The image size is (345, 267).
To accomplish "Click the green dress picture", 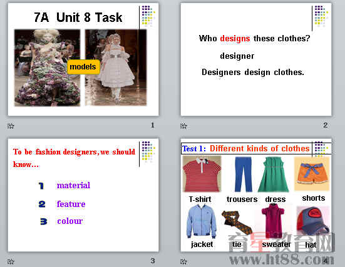I will 274,174.
